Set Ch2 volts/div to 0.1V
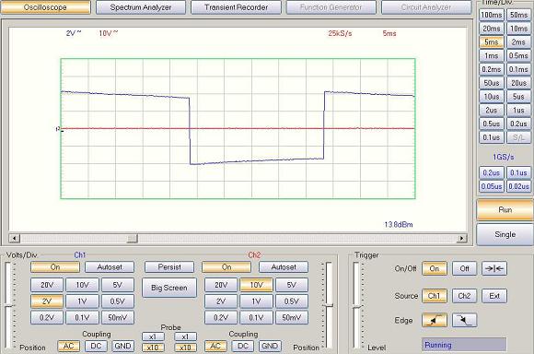 coord(257,317)
